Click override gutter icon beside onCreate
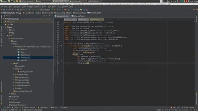 61,46
